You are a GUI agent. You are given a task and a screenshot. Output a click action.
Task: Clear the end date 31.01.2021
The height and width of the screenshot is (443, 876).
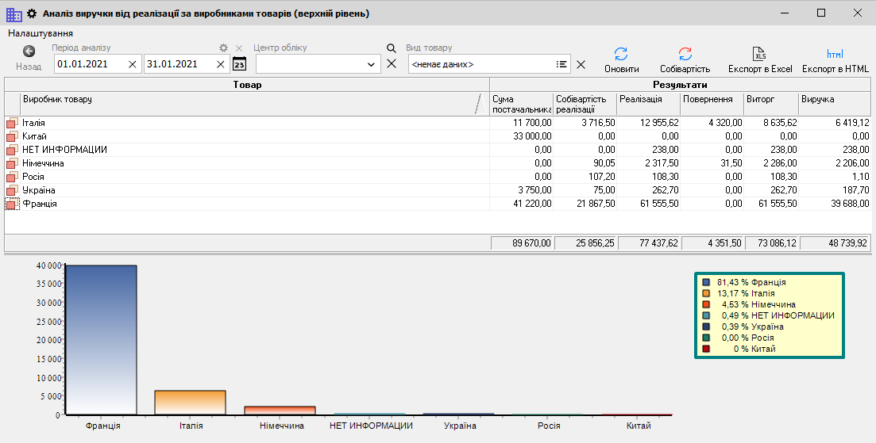click(x=221, y=64)
